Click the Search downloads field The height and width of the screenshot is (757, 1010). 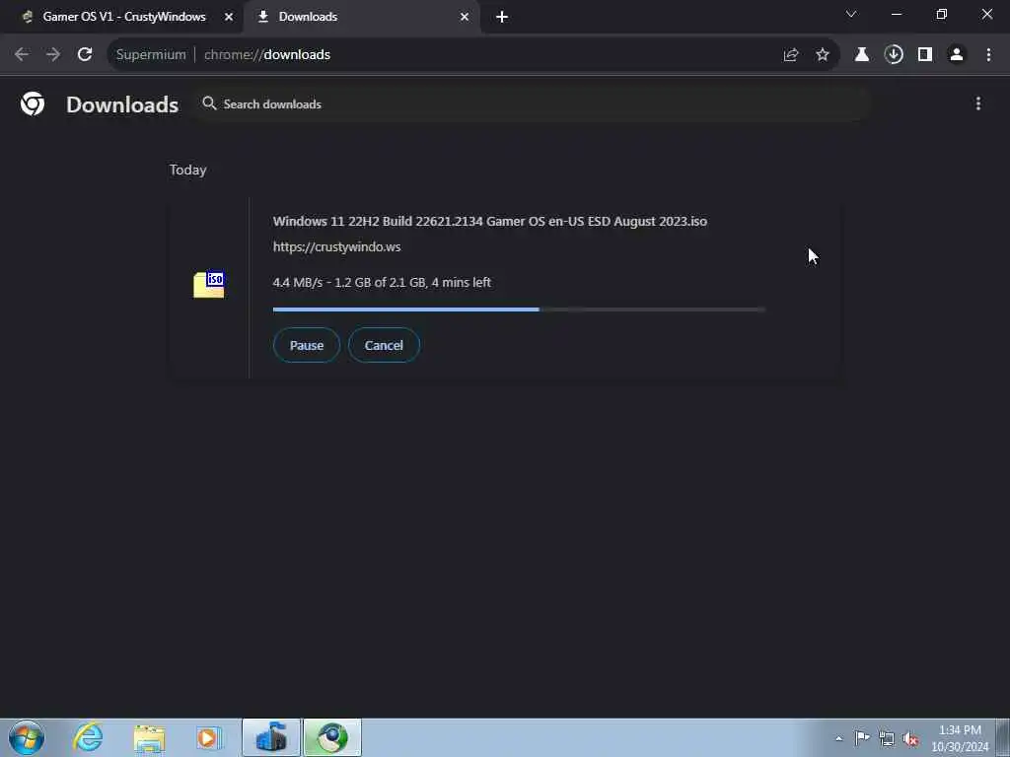532,103
